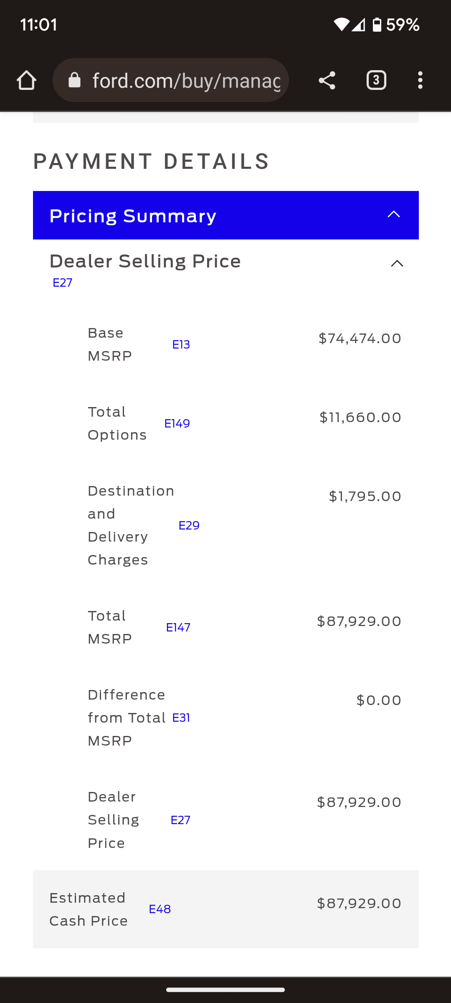The height and width of the screenshot is (1003, 451).
Task: Open E27 footnote under Dealer Selling Price heading
Action: (63, 283)
